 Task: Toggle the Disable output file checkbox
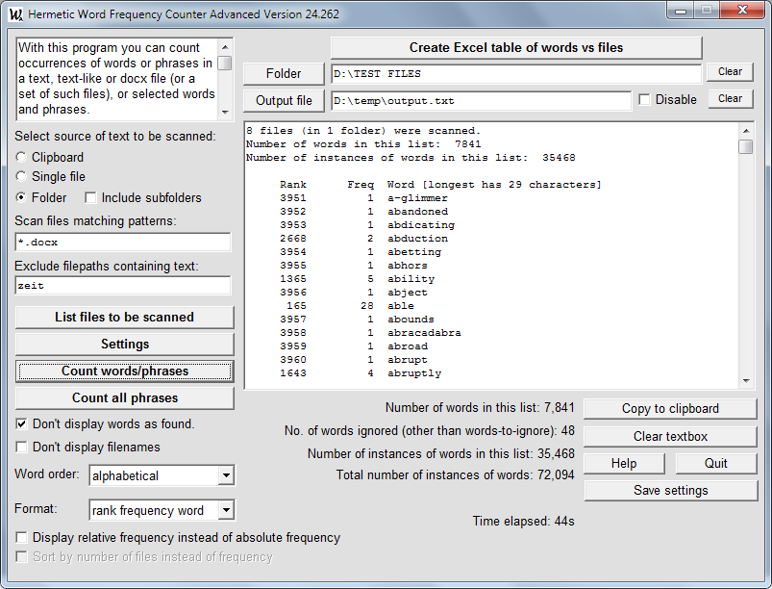(x=644, y=99)
